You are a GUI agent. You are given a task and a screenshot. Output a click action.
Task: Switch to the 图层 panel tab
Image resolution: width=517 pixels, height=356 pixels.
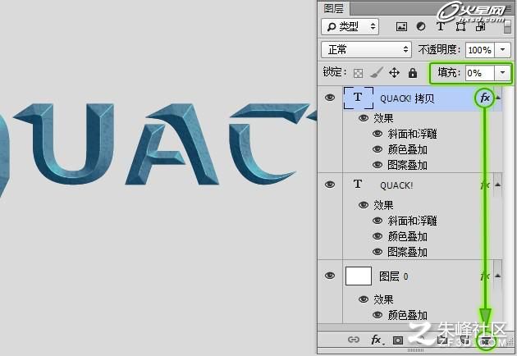coord(334,8)
